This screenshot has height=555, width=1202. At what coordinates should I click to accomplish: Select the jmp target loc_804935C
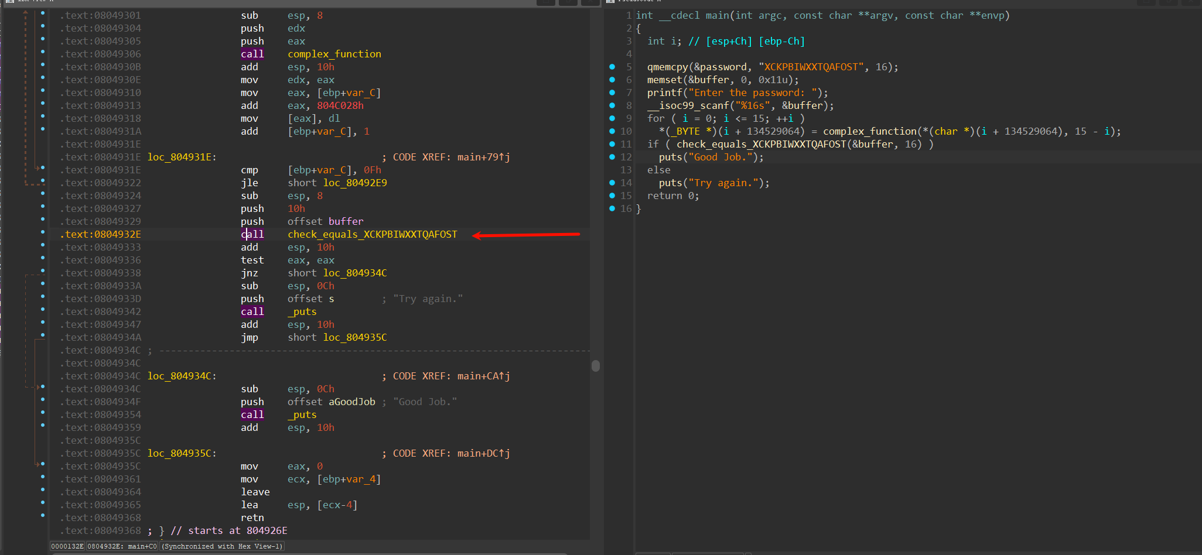tap(355, 337)
